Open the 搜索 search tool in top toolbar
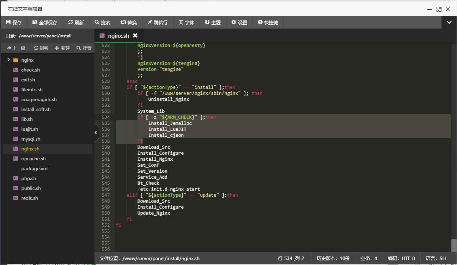This screenshot has width=457, height=265. point(102,23)
